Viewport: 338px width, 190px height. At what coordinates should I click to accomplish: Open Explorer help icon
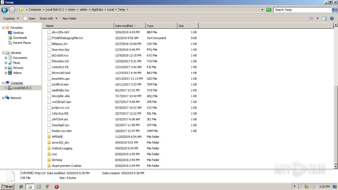(x=332, y=18)
